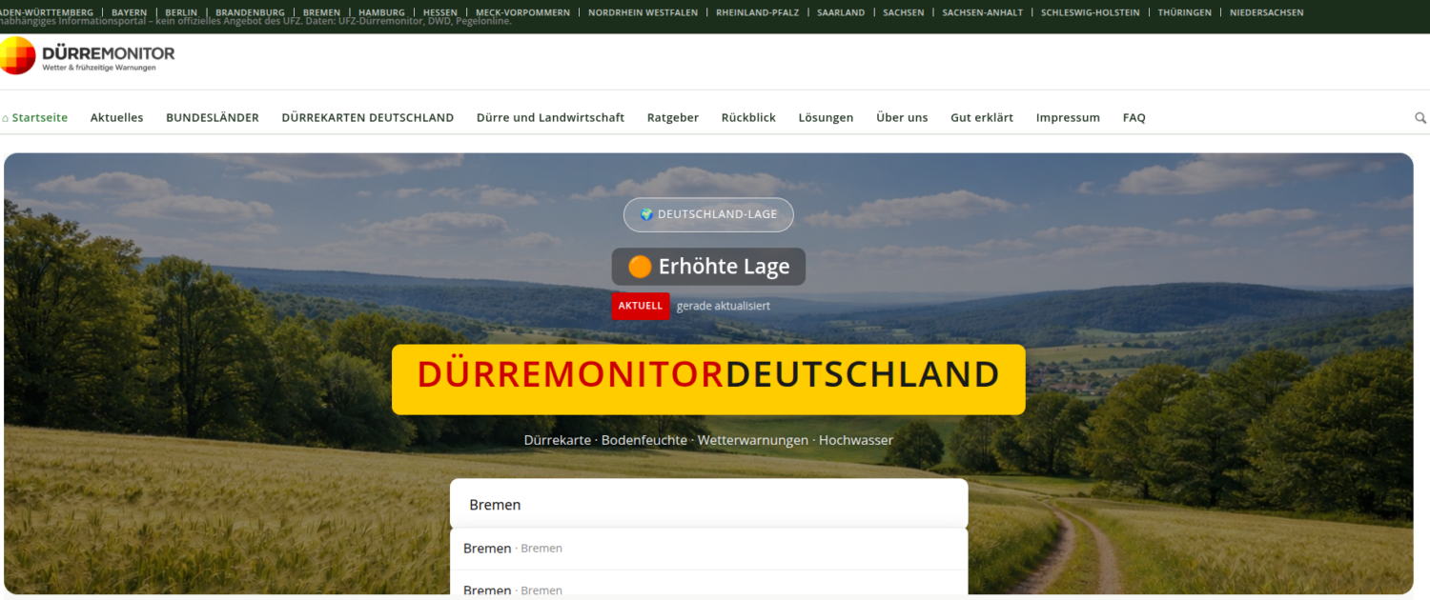The height and width of the screenshot is (600, 1430).
Task: Open Rückblick menu item
Action: coord(748,118)
